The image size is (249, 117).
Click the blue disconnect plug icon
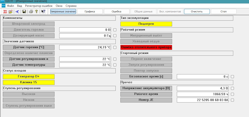pos(17,12)
